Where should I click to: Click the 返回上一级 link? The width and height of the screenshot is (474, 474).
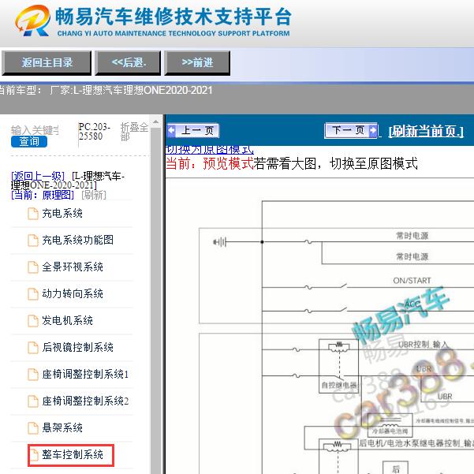[x=38, y=176]
